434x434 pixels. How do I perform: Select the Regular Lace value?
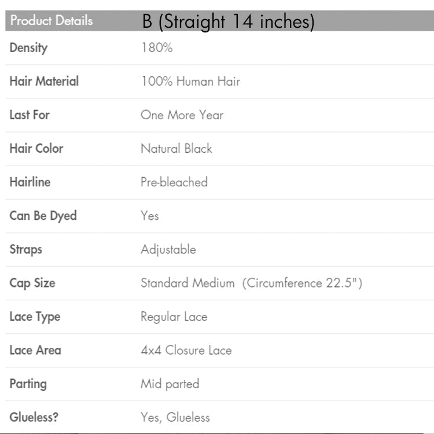[x=174, y=317]
